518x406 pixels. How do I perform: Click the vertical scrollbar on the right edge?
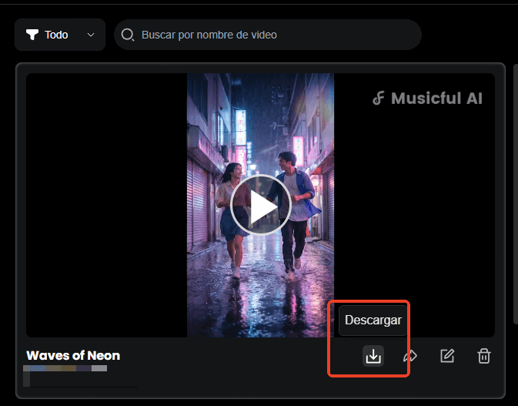coord(516,194)
